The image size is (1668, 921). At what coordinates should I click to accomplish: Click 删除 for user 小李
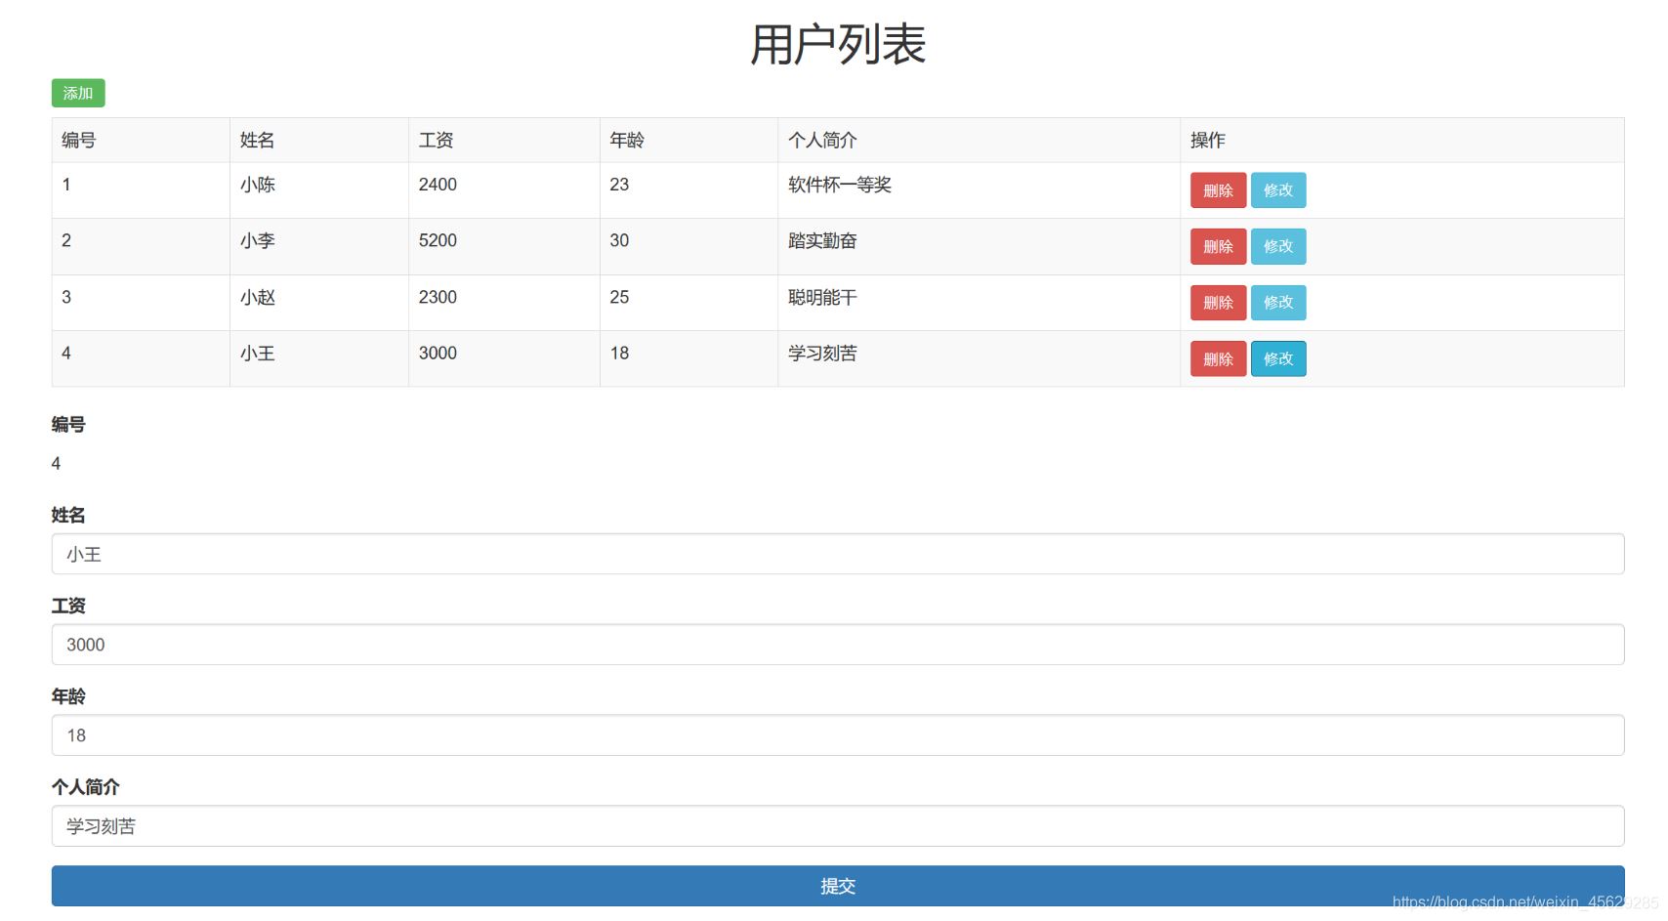[1217, 246]
